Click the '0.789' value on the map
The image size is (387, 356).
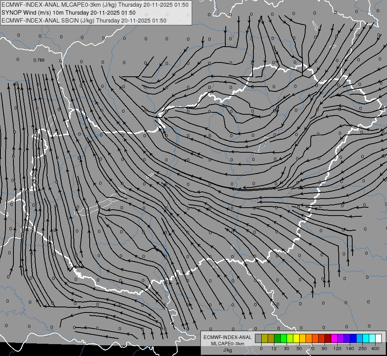tap(39, 60)
